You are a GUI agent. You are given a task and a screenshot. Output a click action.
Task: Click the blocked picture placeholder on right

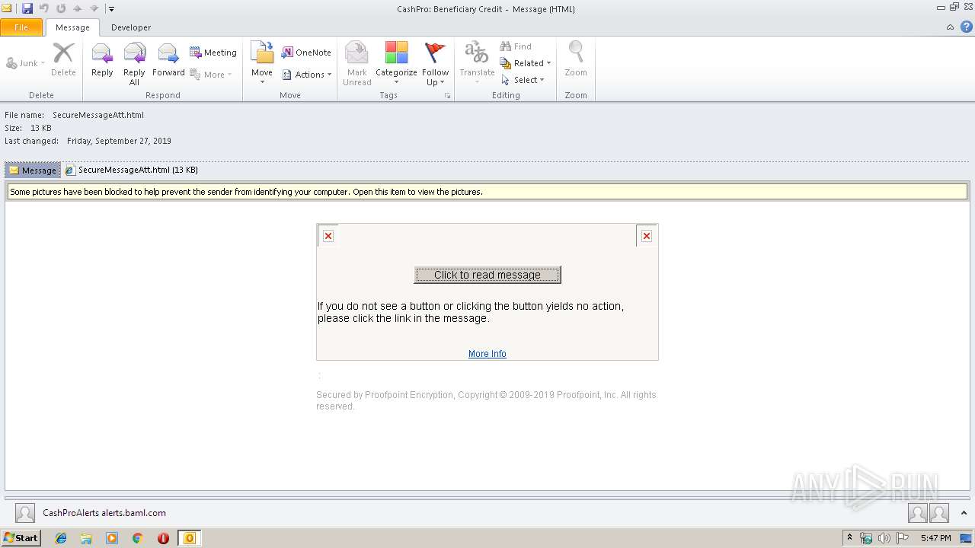[647, 236]
